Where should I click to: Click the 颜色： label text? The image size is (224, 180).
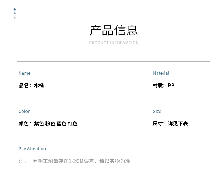click(x=25, y=124)
